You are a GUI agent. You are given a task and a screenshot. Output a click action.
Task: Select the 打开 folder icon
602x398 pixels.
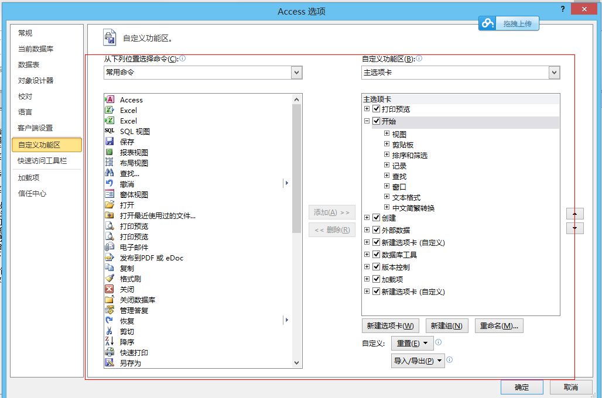click(110, 205)
